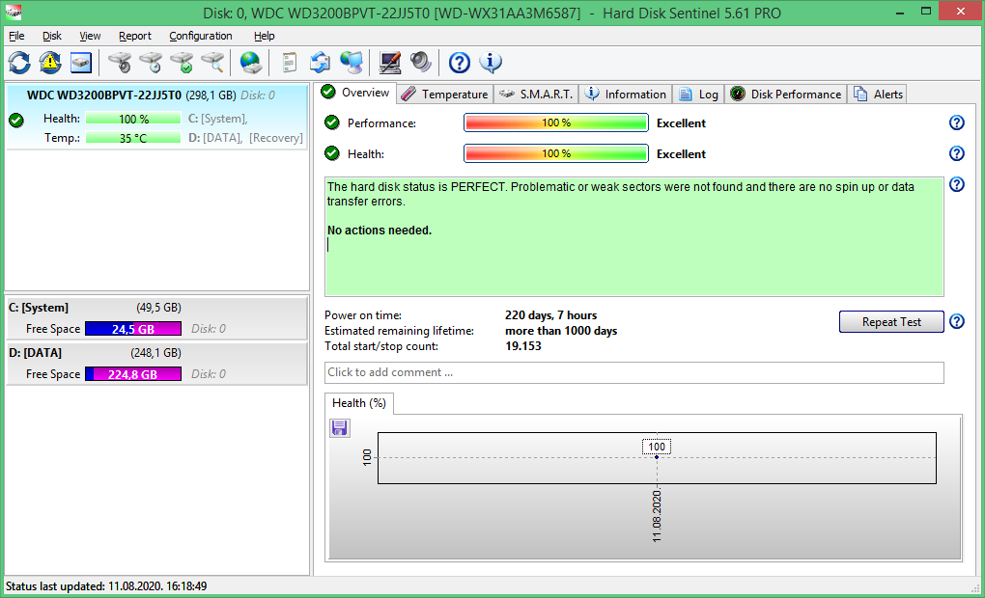Click the 'Status last updated' status bar text
This screenshot has height=598, width=985.
click(x=106, y=586)
